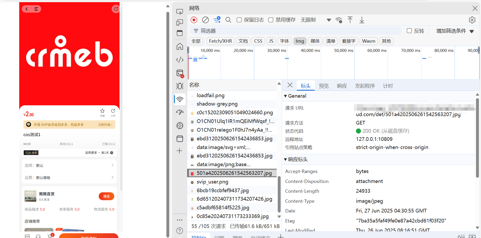481x238 pixels.
Task: Switch to 计时 tab
Action: pos(388,86)
